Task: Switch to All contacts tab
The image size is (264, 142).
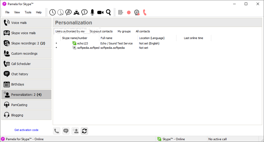Action: pyautogui.click(x=143, y=31)
